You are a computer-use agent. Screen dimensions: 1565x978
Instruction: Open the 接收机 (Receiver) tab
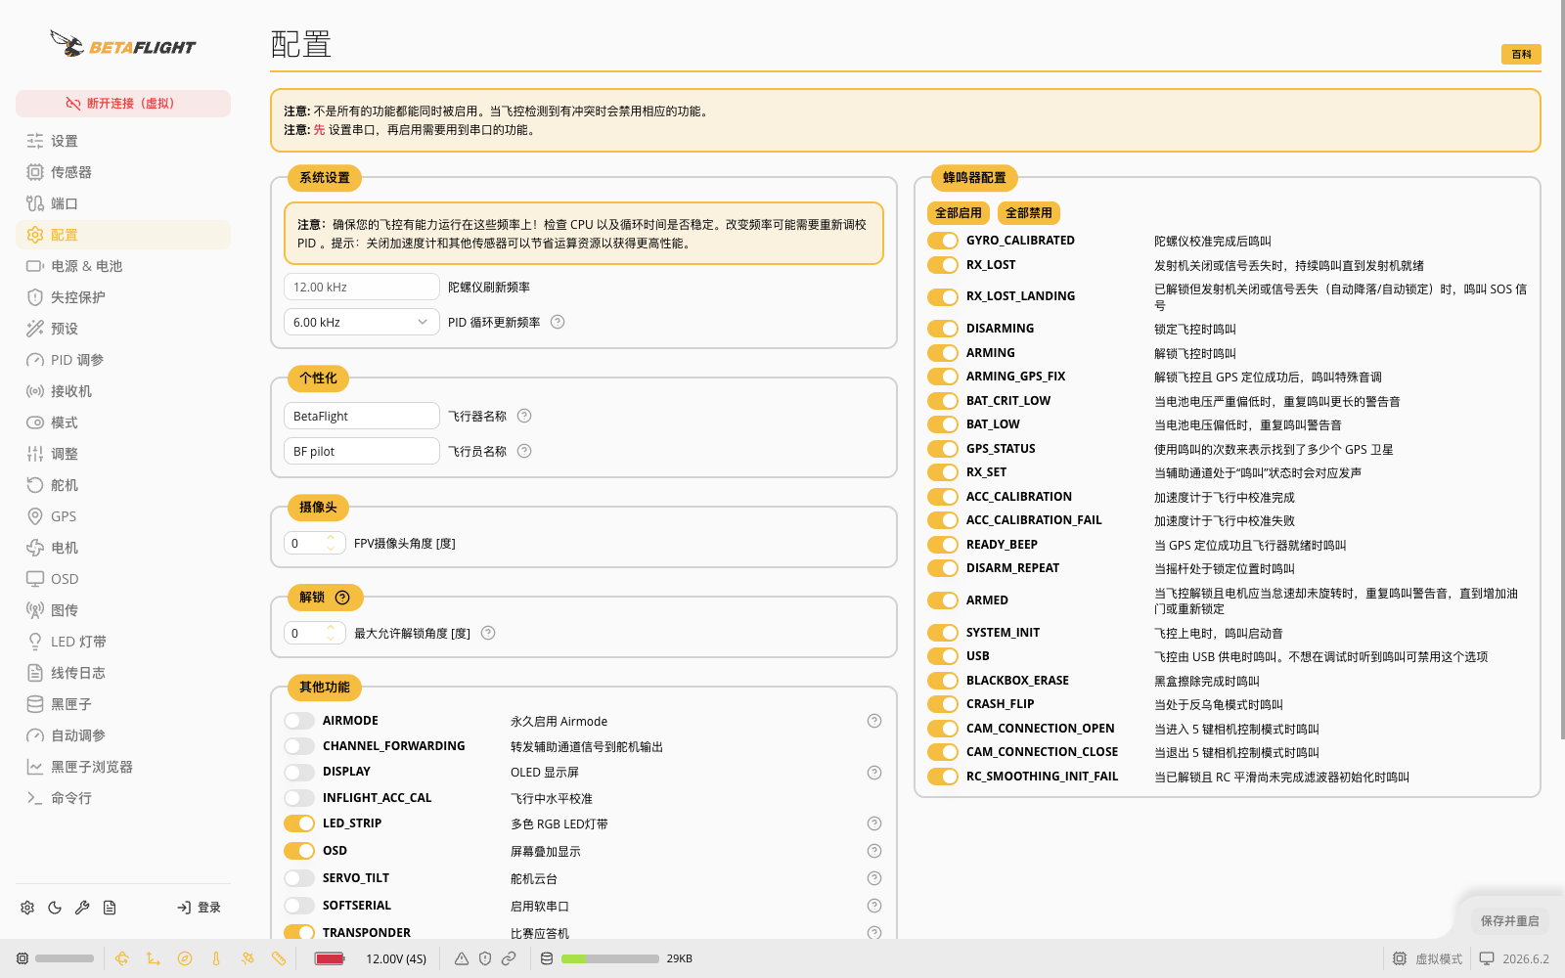tap(123, 391)
